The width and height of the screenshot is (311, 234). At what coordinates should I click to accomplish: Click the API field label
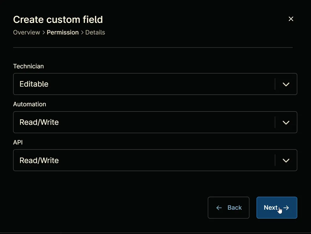18,142
